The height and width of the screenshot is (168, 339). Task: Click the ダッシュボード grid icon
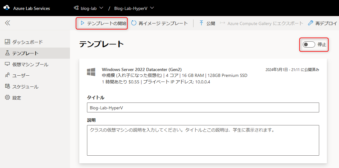click(x=7, y=42)
